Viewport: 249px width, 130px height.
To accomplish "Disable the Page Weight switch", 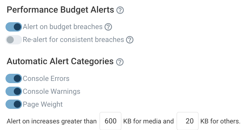I will click(14, 104).
